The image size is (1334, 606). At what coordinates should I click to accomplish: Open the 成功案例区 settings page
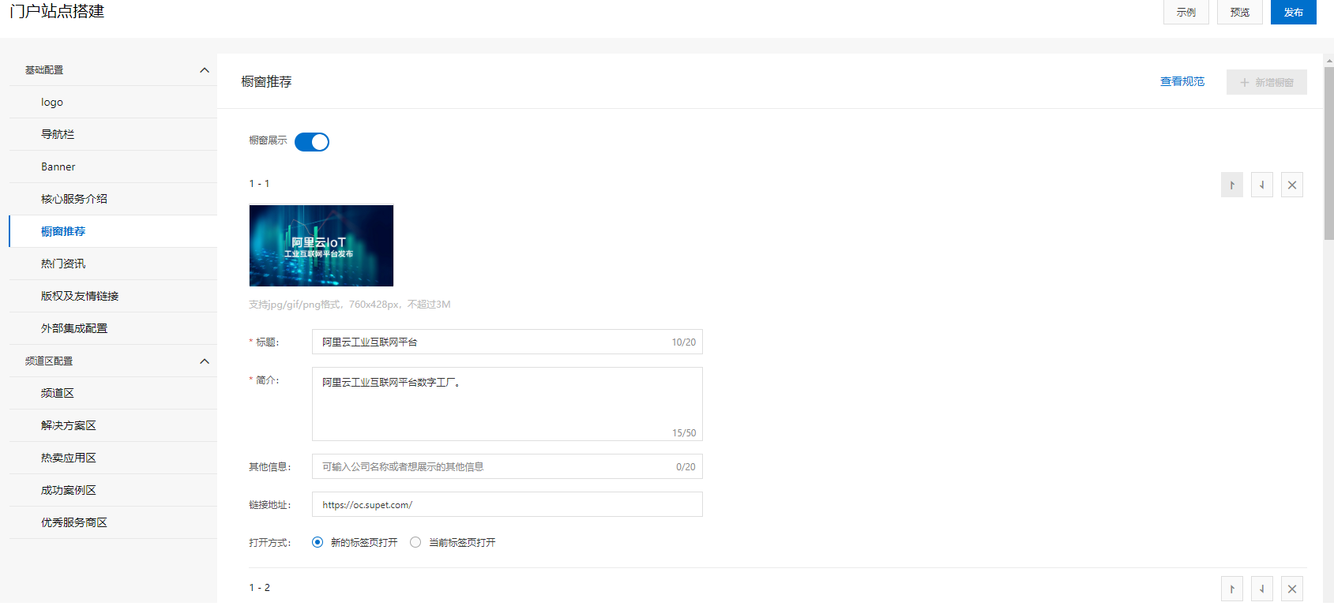click(x=113, y=490)
